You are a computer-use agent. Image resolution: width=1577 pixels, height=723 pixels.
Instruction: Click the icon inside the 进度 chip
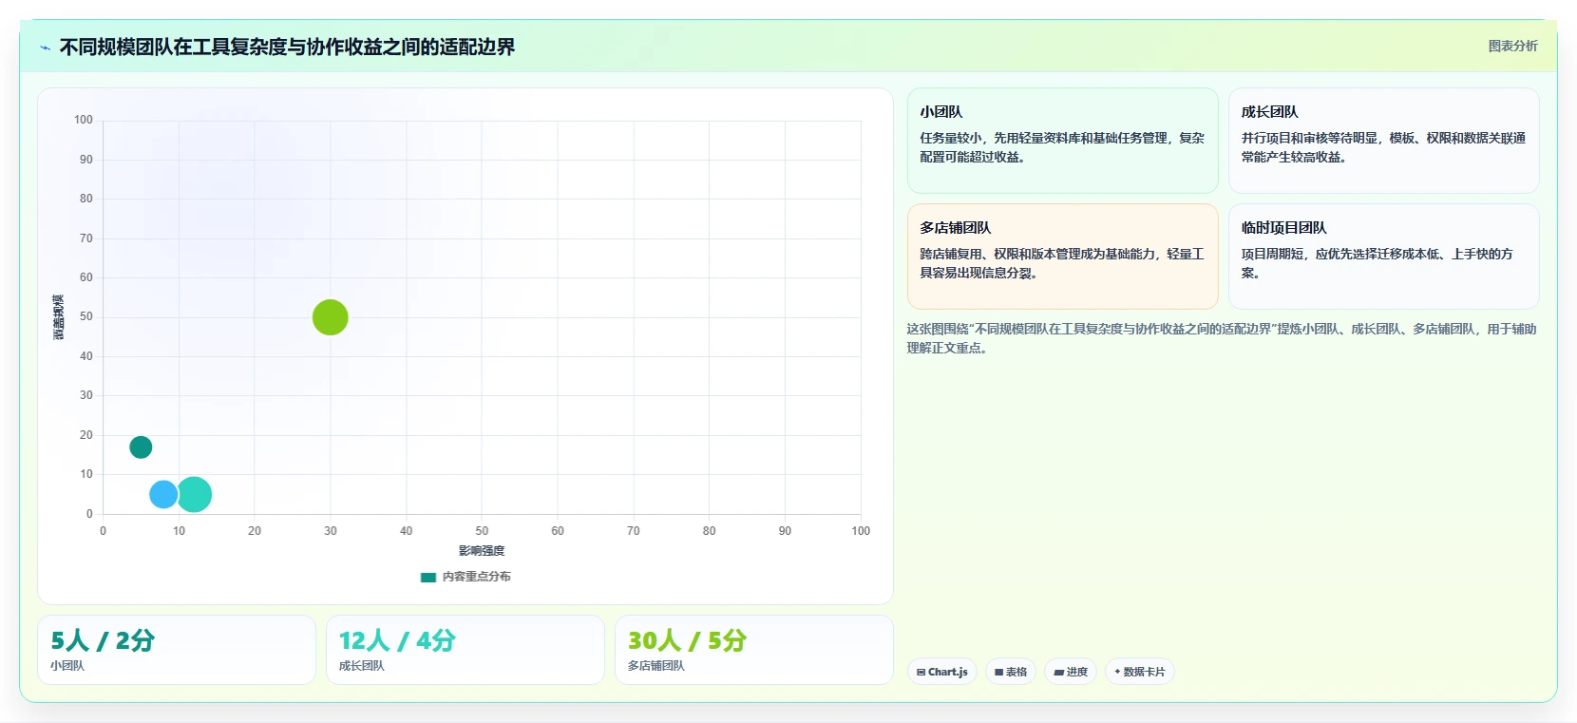[1058, 672]
